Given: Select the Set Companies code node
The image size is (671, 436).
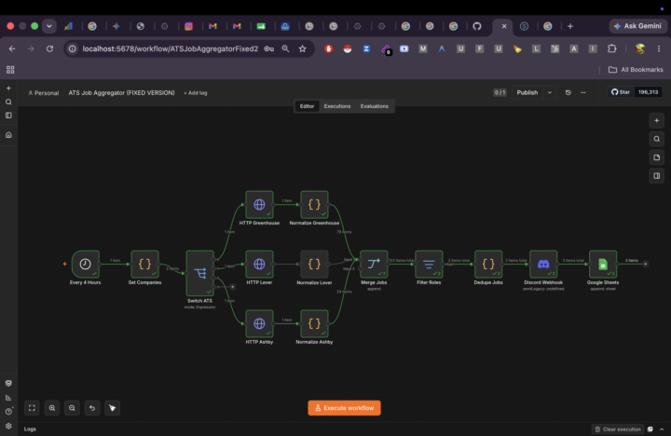Looking at the screenshot, I should coord(144,265).
